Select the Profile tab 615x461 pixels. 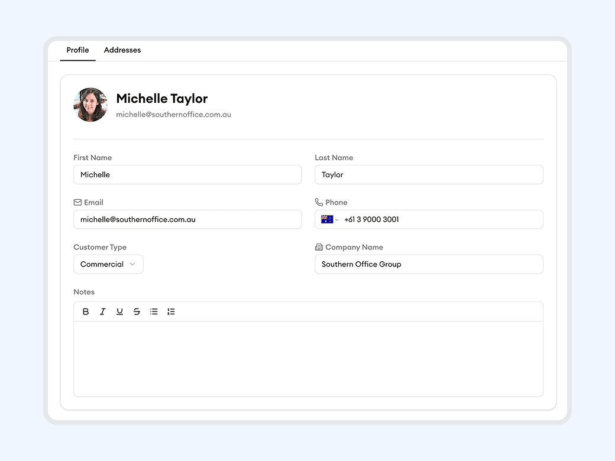pyautogui.click(x=77, y=50)
